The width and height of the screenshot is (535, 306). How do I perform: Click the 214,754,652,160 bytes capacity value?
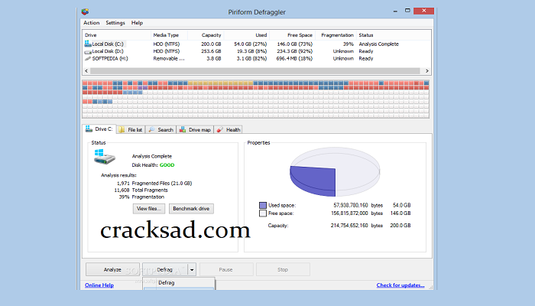coord(357,226)
